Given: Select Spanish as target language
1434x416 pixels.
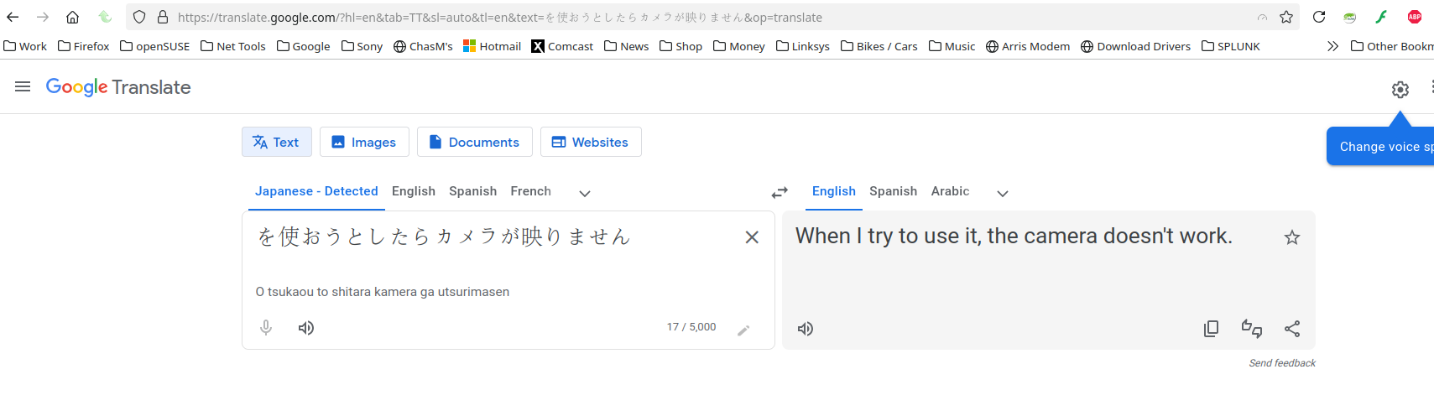Looking at the screenshot, I should [893, 191].
